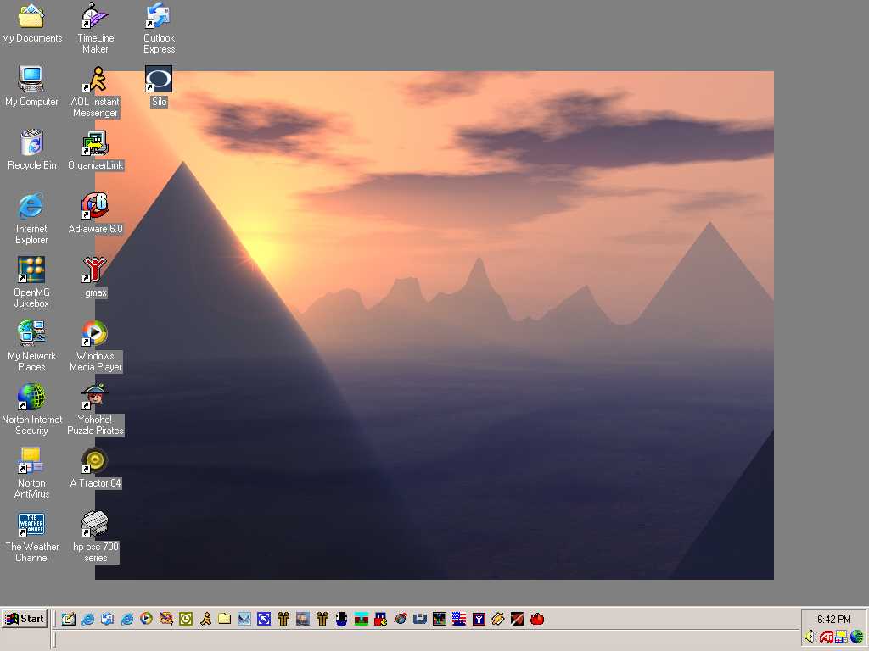Click the yellow monitor system tray icon
Viewport: 869px width, 651px height.
click(x=841, y=637)
